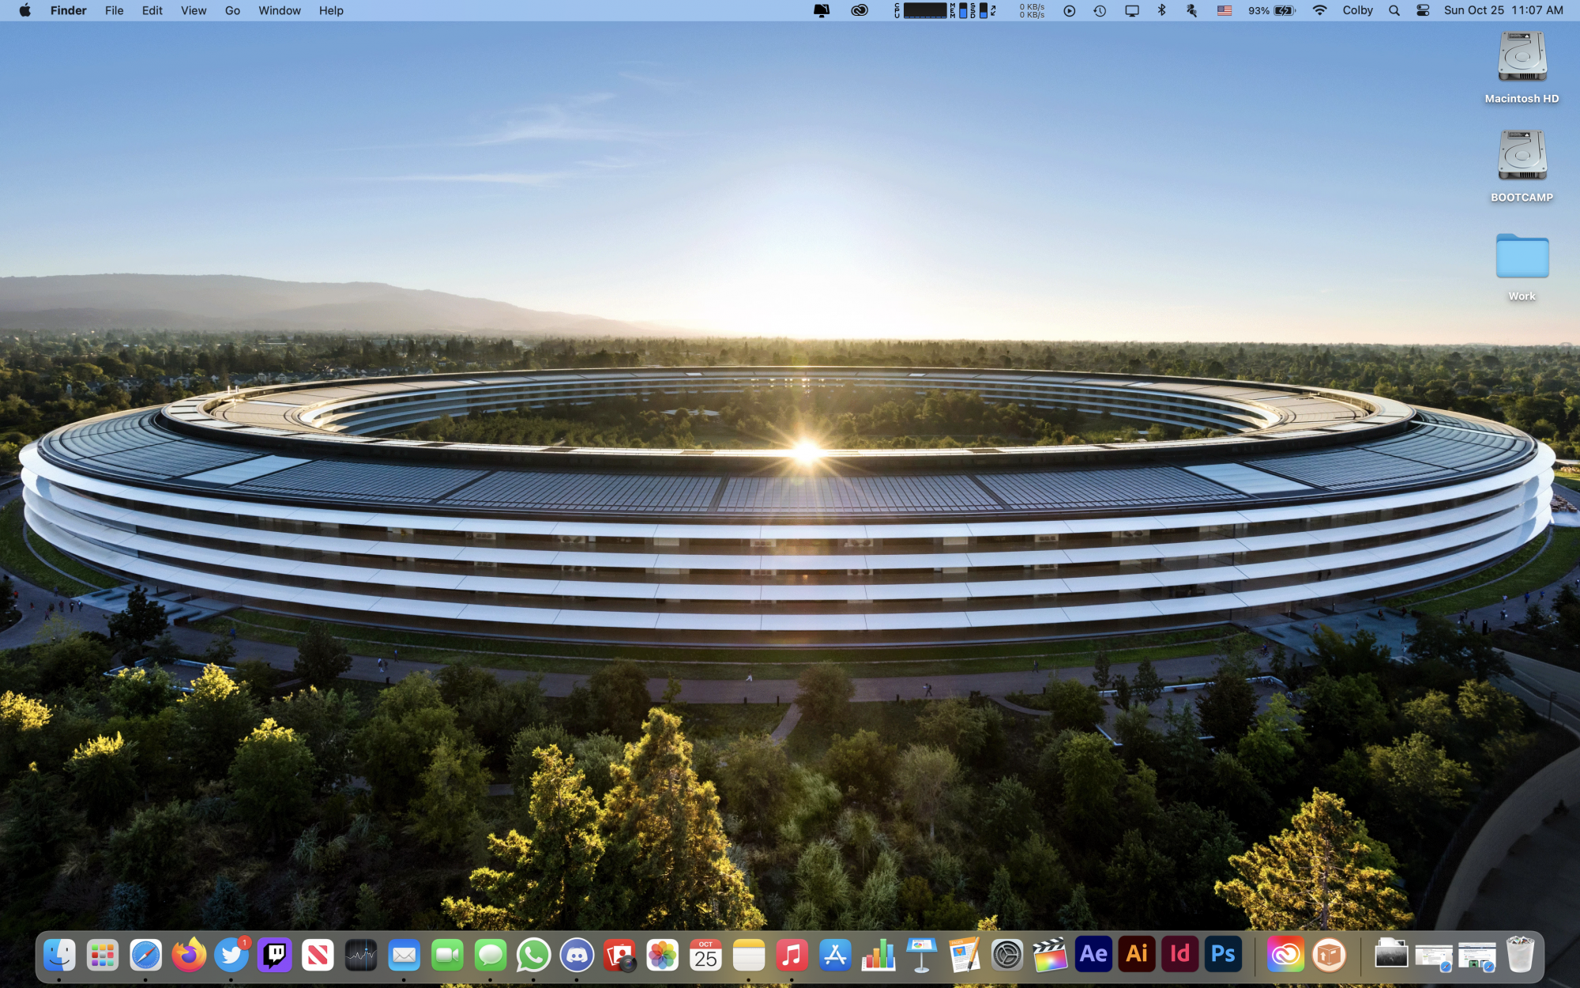
Task: Open Adobe After Effects icon
Action: point(1093,955)
